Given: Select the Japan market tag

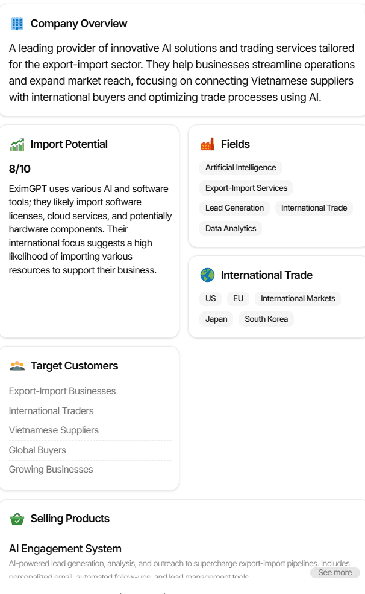Looking at the screenshot, I should 216,319.
